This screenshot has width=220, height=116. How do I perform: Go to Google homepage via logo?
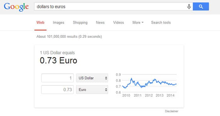click(x=16, y=7)
